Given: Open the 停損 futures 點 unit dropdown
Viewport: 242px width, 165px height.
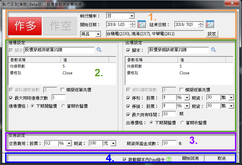Looking at the screenshot, I should coord(231,106).
